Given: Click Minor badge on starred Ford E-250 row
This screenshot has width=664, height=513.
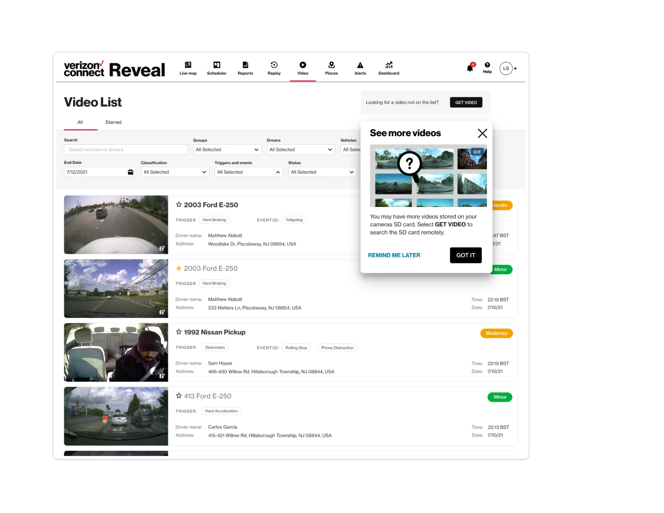Looking at the screenshot, I should [502, 269].
